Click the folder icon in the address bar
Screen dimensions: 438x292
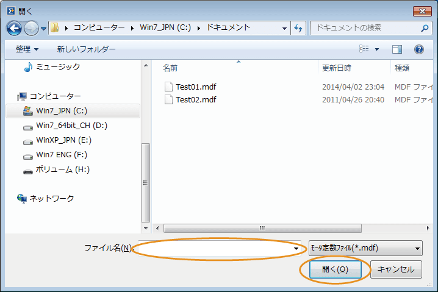coord(55,27)
